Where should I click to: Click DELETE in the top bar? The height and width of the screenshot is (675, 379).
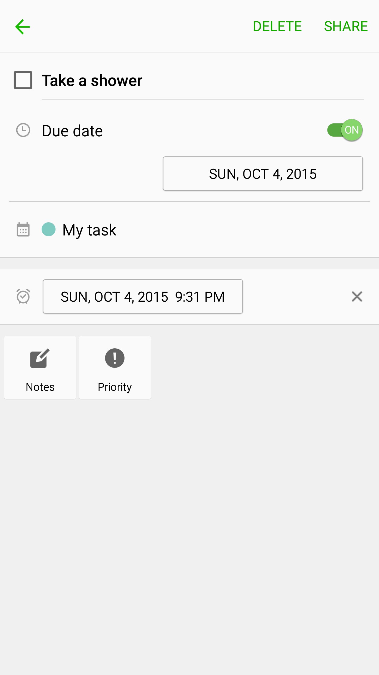[x=277, y=26]
